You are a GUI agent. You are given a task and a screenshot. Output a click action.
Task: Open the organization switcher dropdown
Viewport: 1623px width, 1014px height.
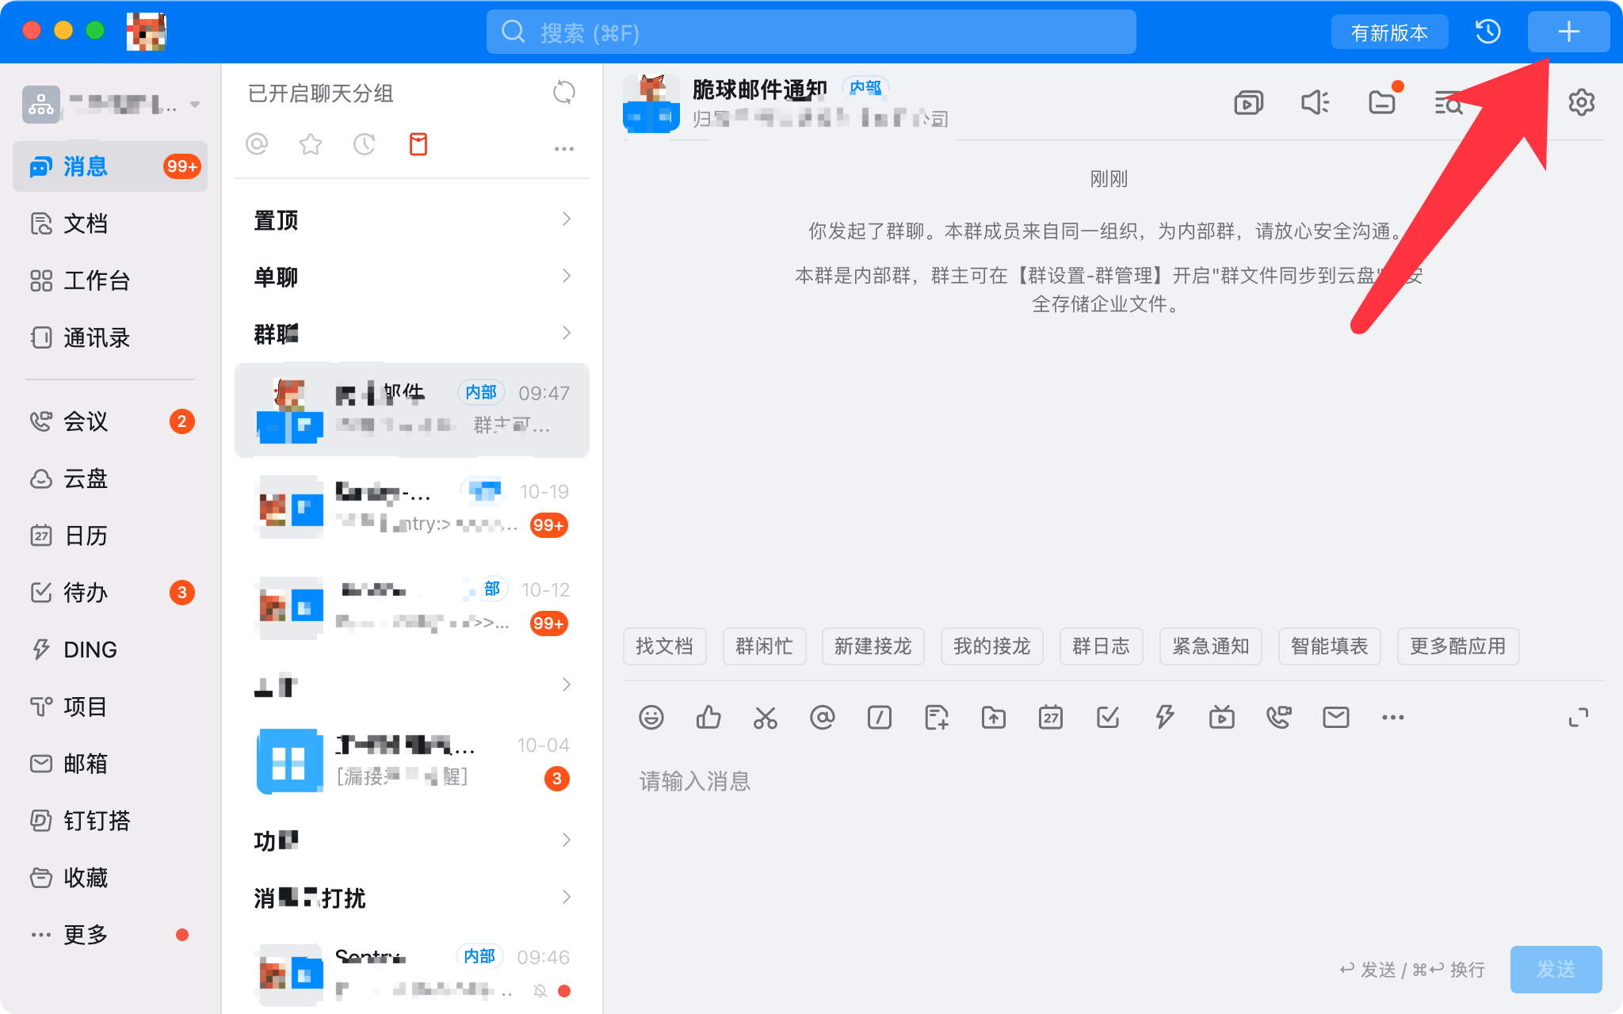point(111,104)
